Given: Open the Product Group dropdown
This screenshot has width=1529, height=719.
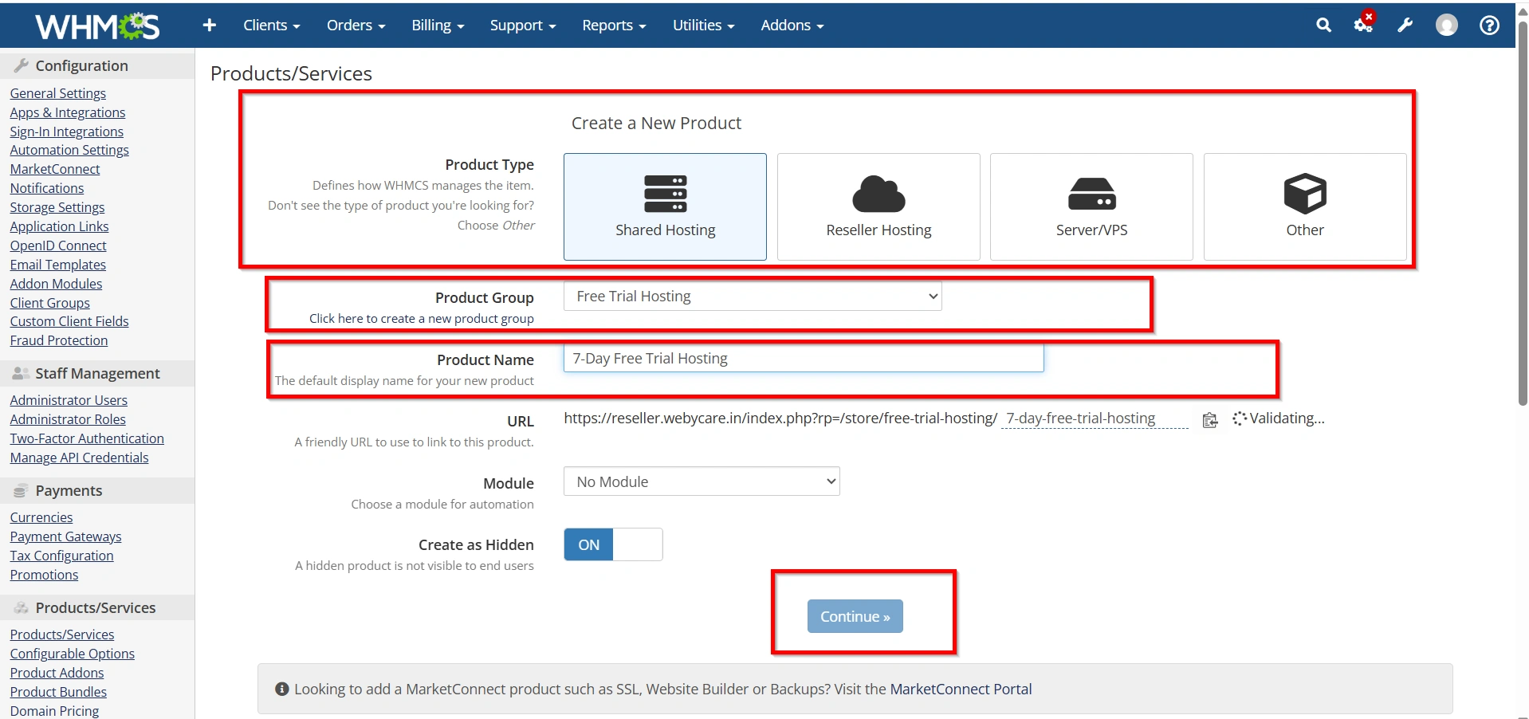Looking at the screenshot, I should (753, 297).
